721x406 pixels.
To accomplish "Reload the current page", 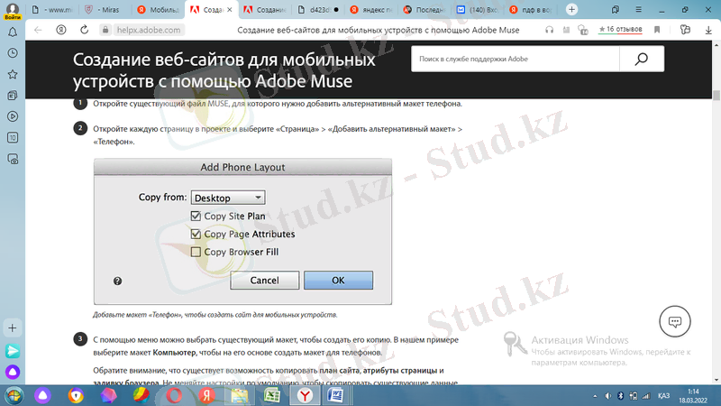I will click(84, 30).
